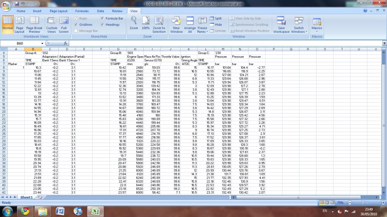Zoom out with the minus button
The height and width of the screenshot is (217, 387).
[x=350, y=202]
